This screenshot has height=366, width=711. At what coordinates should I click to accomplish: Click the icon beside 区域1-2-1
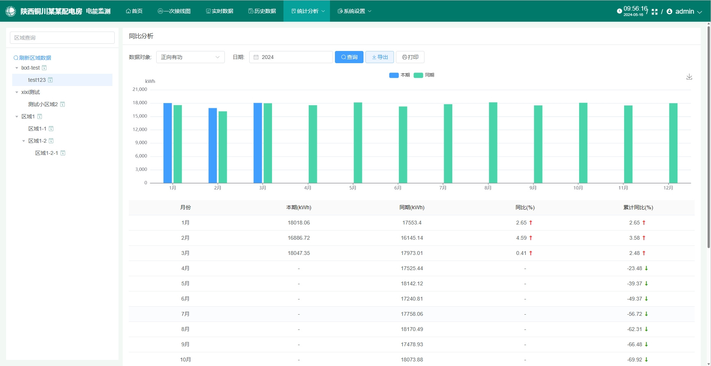pos(63,153)
